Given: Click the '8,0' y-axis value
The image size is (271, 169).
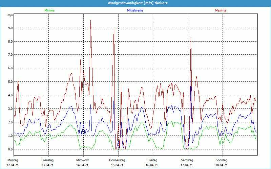Looking at the screenshot, I should pos(10,41).
